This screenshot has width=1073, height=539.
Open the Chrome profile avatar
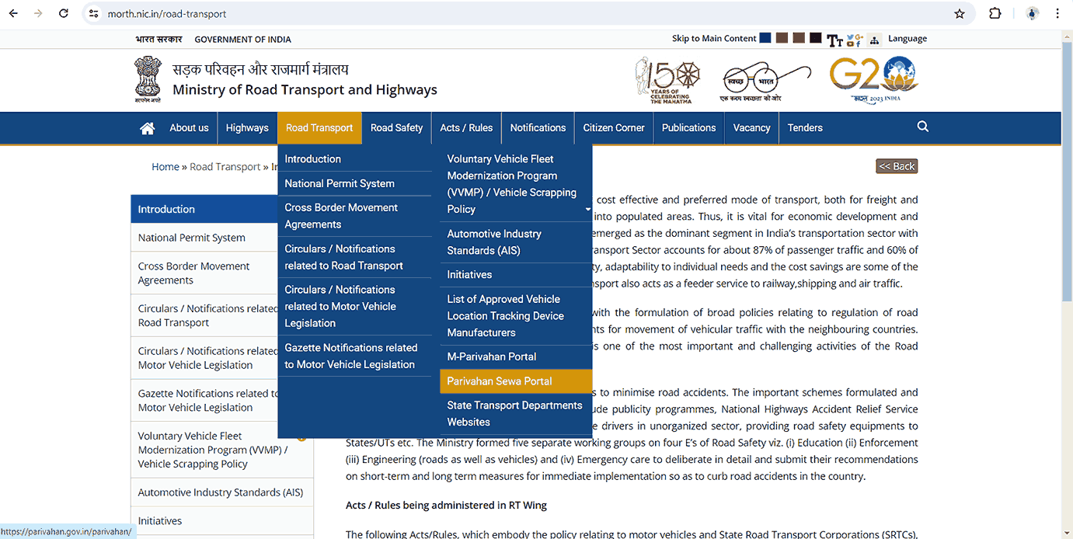point(1032,14)
